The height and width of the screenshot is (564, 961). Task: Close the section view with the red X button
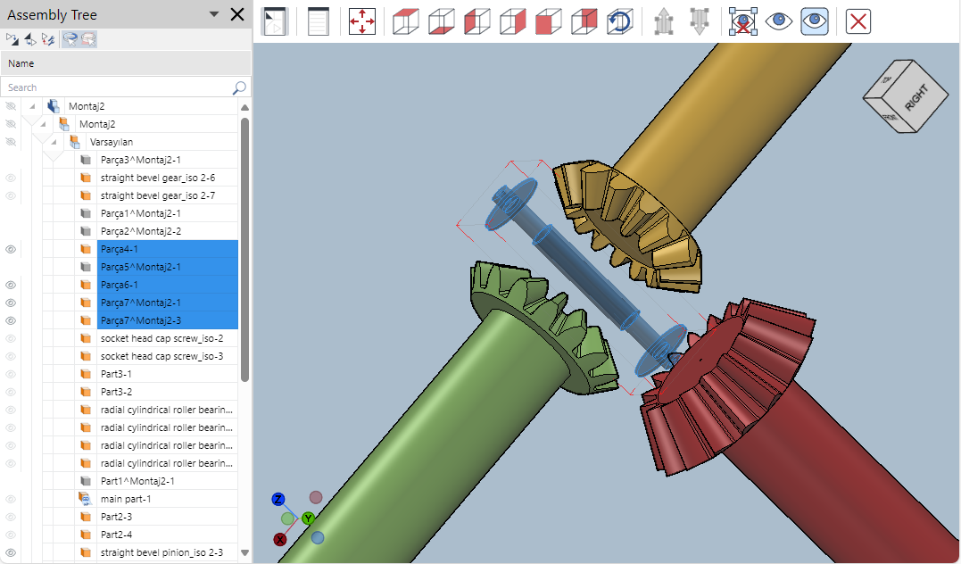click(x=857, y=21)
